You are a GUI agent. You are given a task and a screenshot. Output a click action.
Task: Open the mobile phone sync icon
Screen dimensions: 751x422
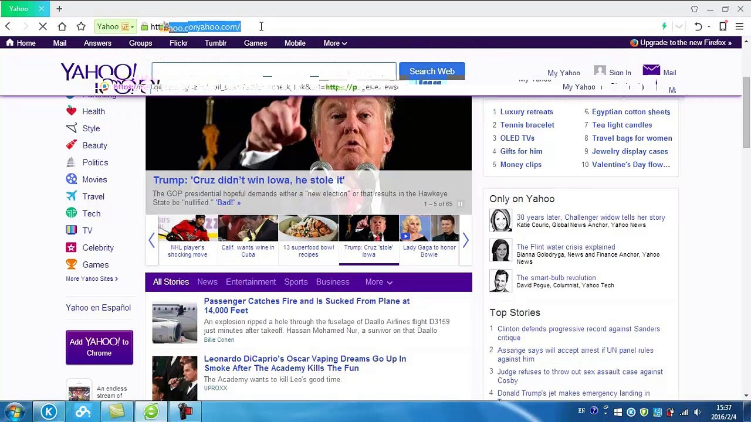pyautogui.click(x=723, y=26)
